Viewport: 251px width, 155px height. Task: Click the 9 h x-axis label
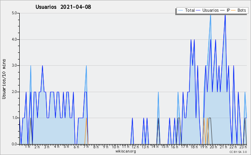pyautogui.click(x=106, y=147)
